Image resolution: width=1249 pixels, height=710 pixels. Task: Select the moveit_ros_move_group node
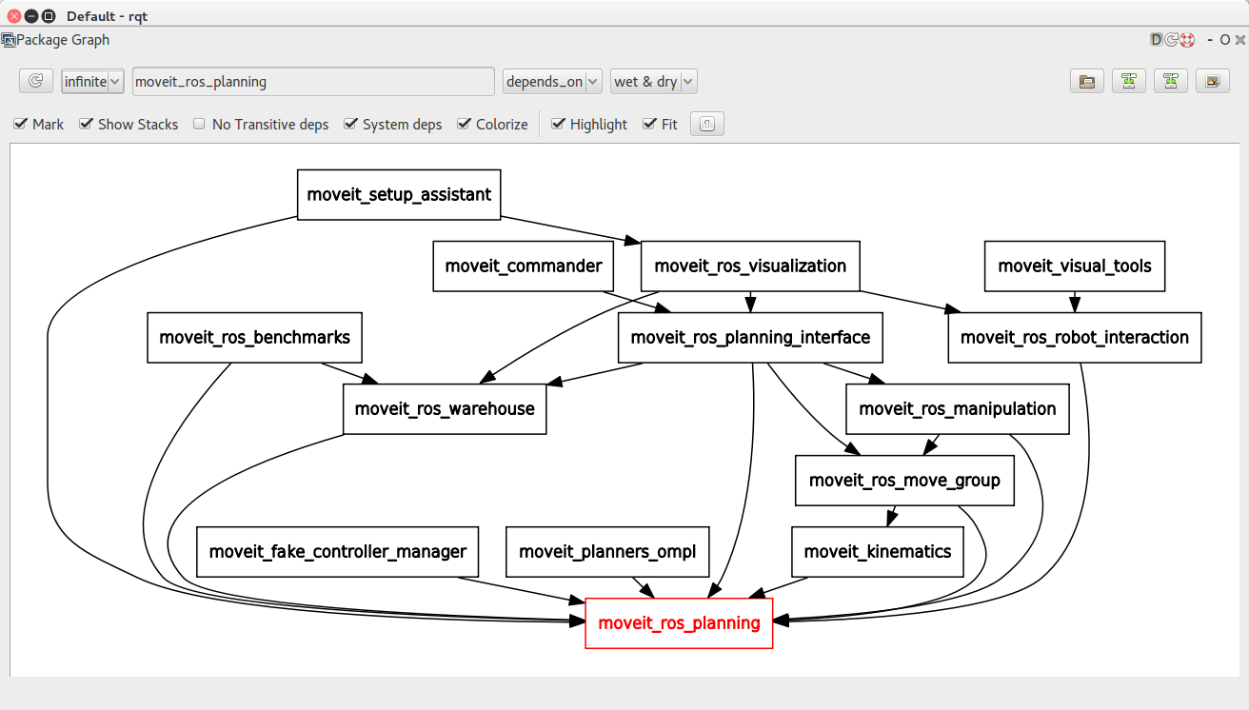coord(904,481)
